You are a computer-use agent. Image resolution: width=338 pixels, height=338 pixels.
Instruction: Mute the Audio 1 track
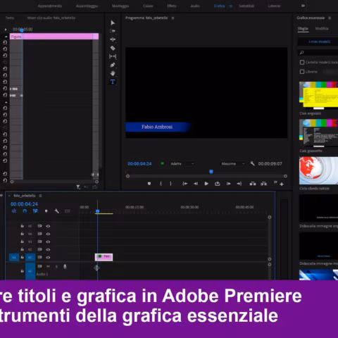pos(48,266)
